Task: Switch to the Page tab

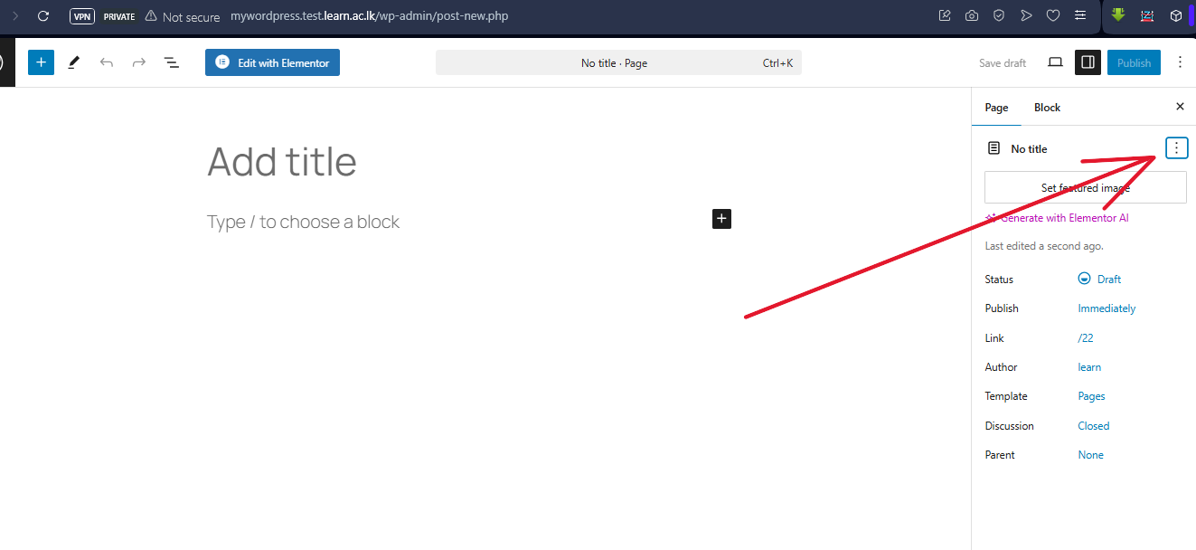Action: pyautogui.click(x=996, y=108)
